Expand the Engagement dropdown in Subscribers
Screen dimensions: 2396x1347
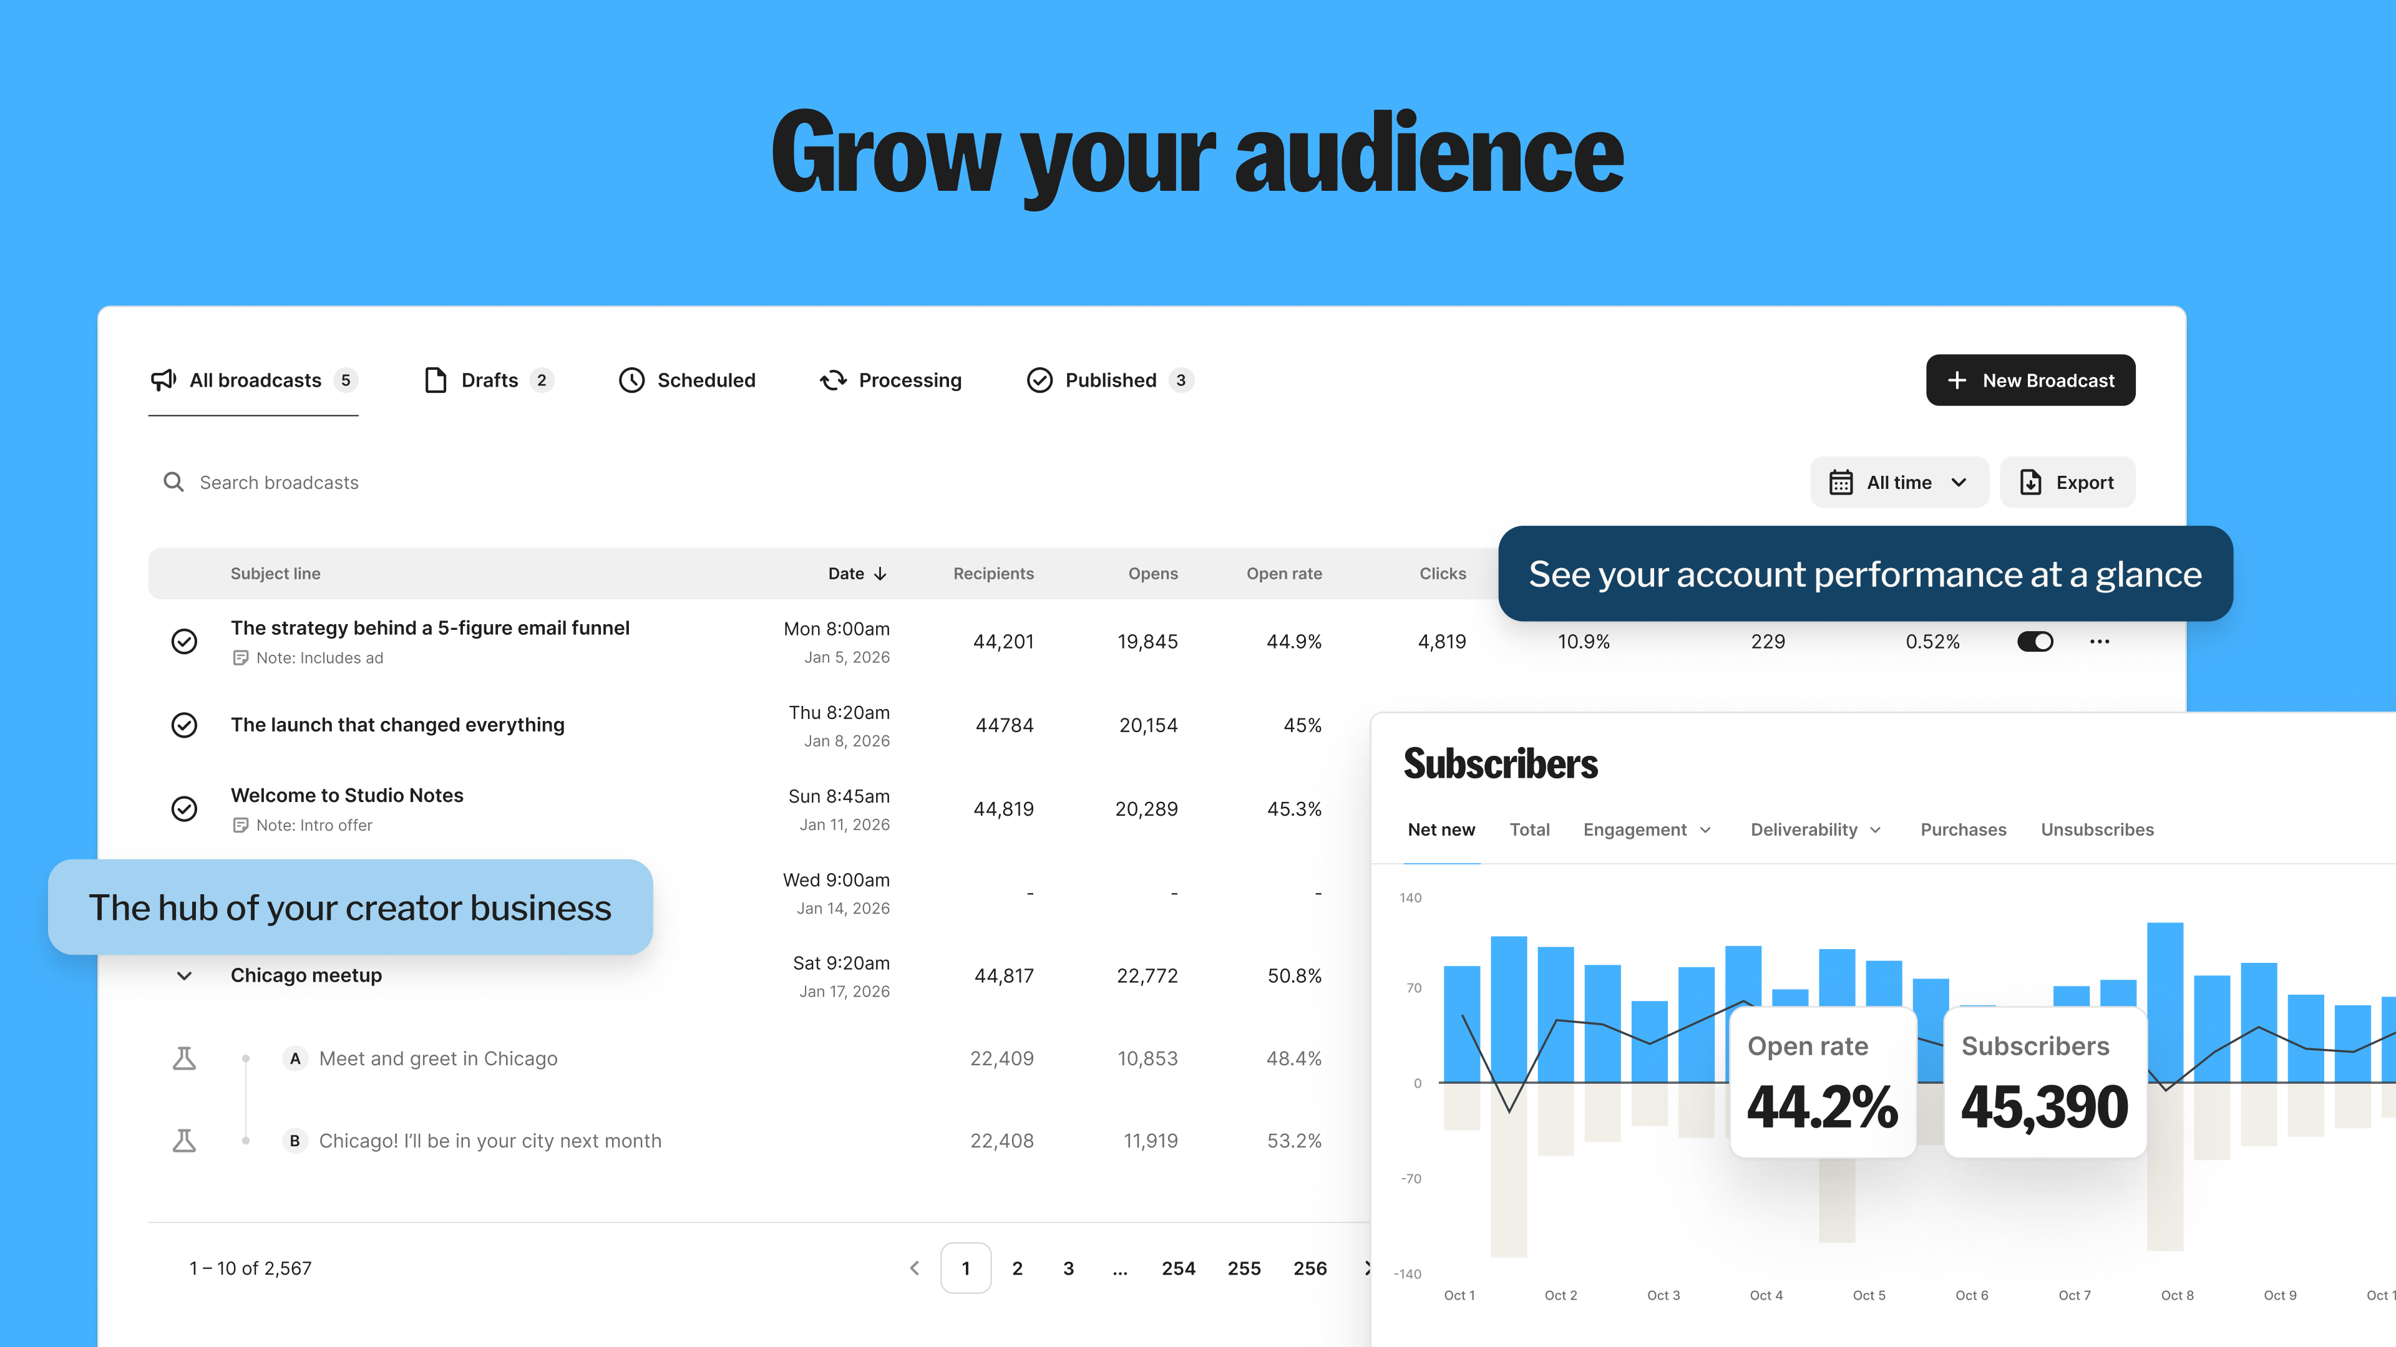(x=1647, y=829)
